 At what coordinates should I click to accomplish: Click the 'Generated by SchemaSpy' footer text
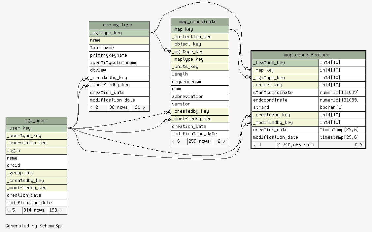34,226
